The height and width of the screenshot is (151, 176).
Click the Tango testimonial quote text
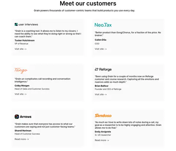(43, 80)
